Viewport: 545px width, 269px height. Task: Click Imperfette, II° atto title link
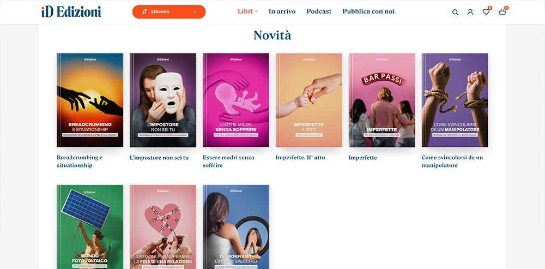point(300,158)
